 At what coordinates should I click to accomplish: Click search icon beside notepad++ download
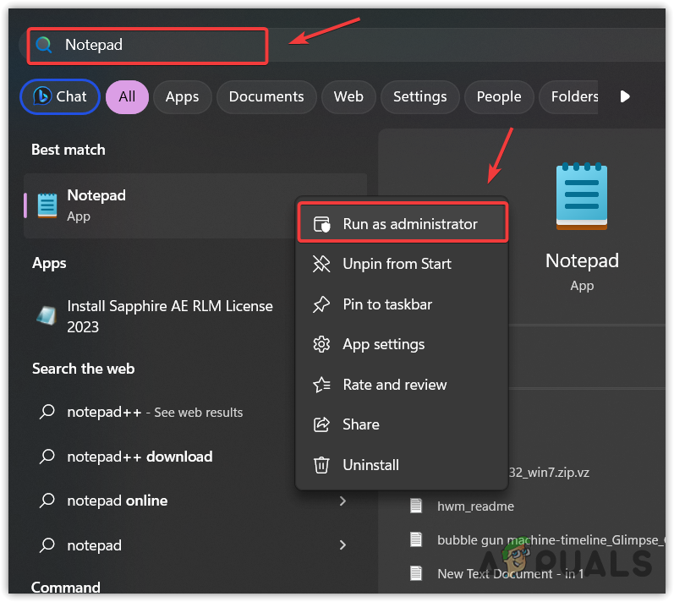point(47,457)
